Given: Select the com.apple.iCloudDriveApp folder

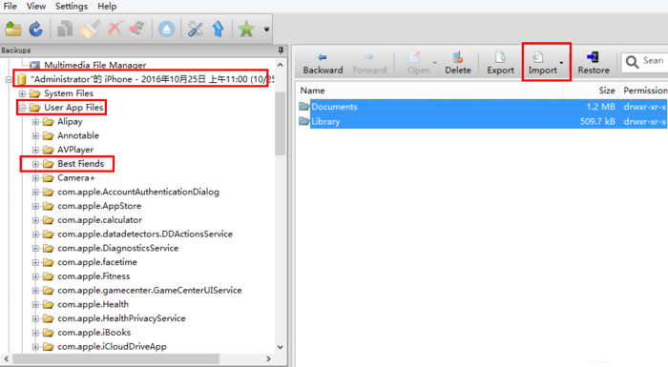Looking at the screenshot, I should pyautogui.click(x=112, y=346).
